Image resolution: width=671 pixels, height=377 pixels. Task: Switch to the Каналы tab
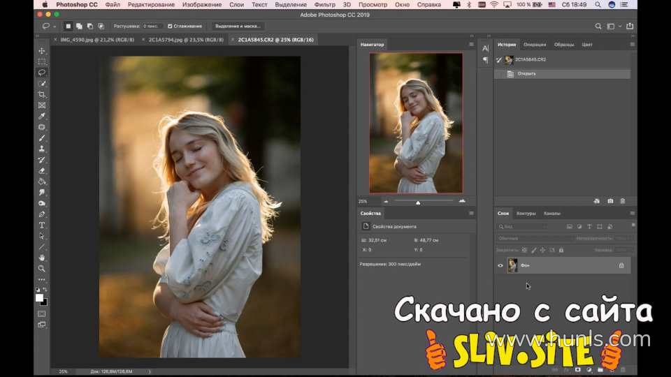coord(551,213)
